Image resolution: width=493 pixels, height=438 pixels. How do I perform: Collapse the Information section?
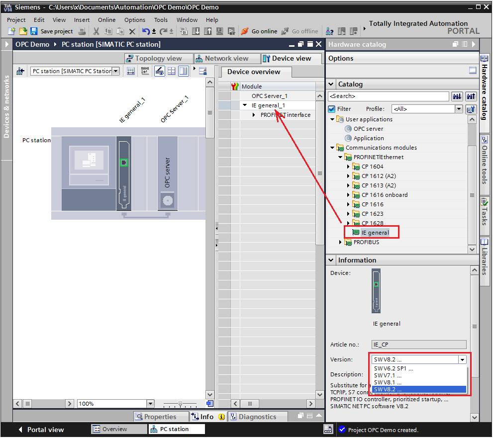tap(331, 260)
